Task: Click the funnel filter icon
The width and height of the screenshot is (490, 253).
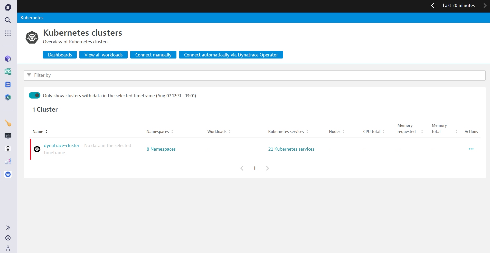Action: coord(29,75)
